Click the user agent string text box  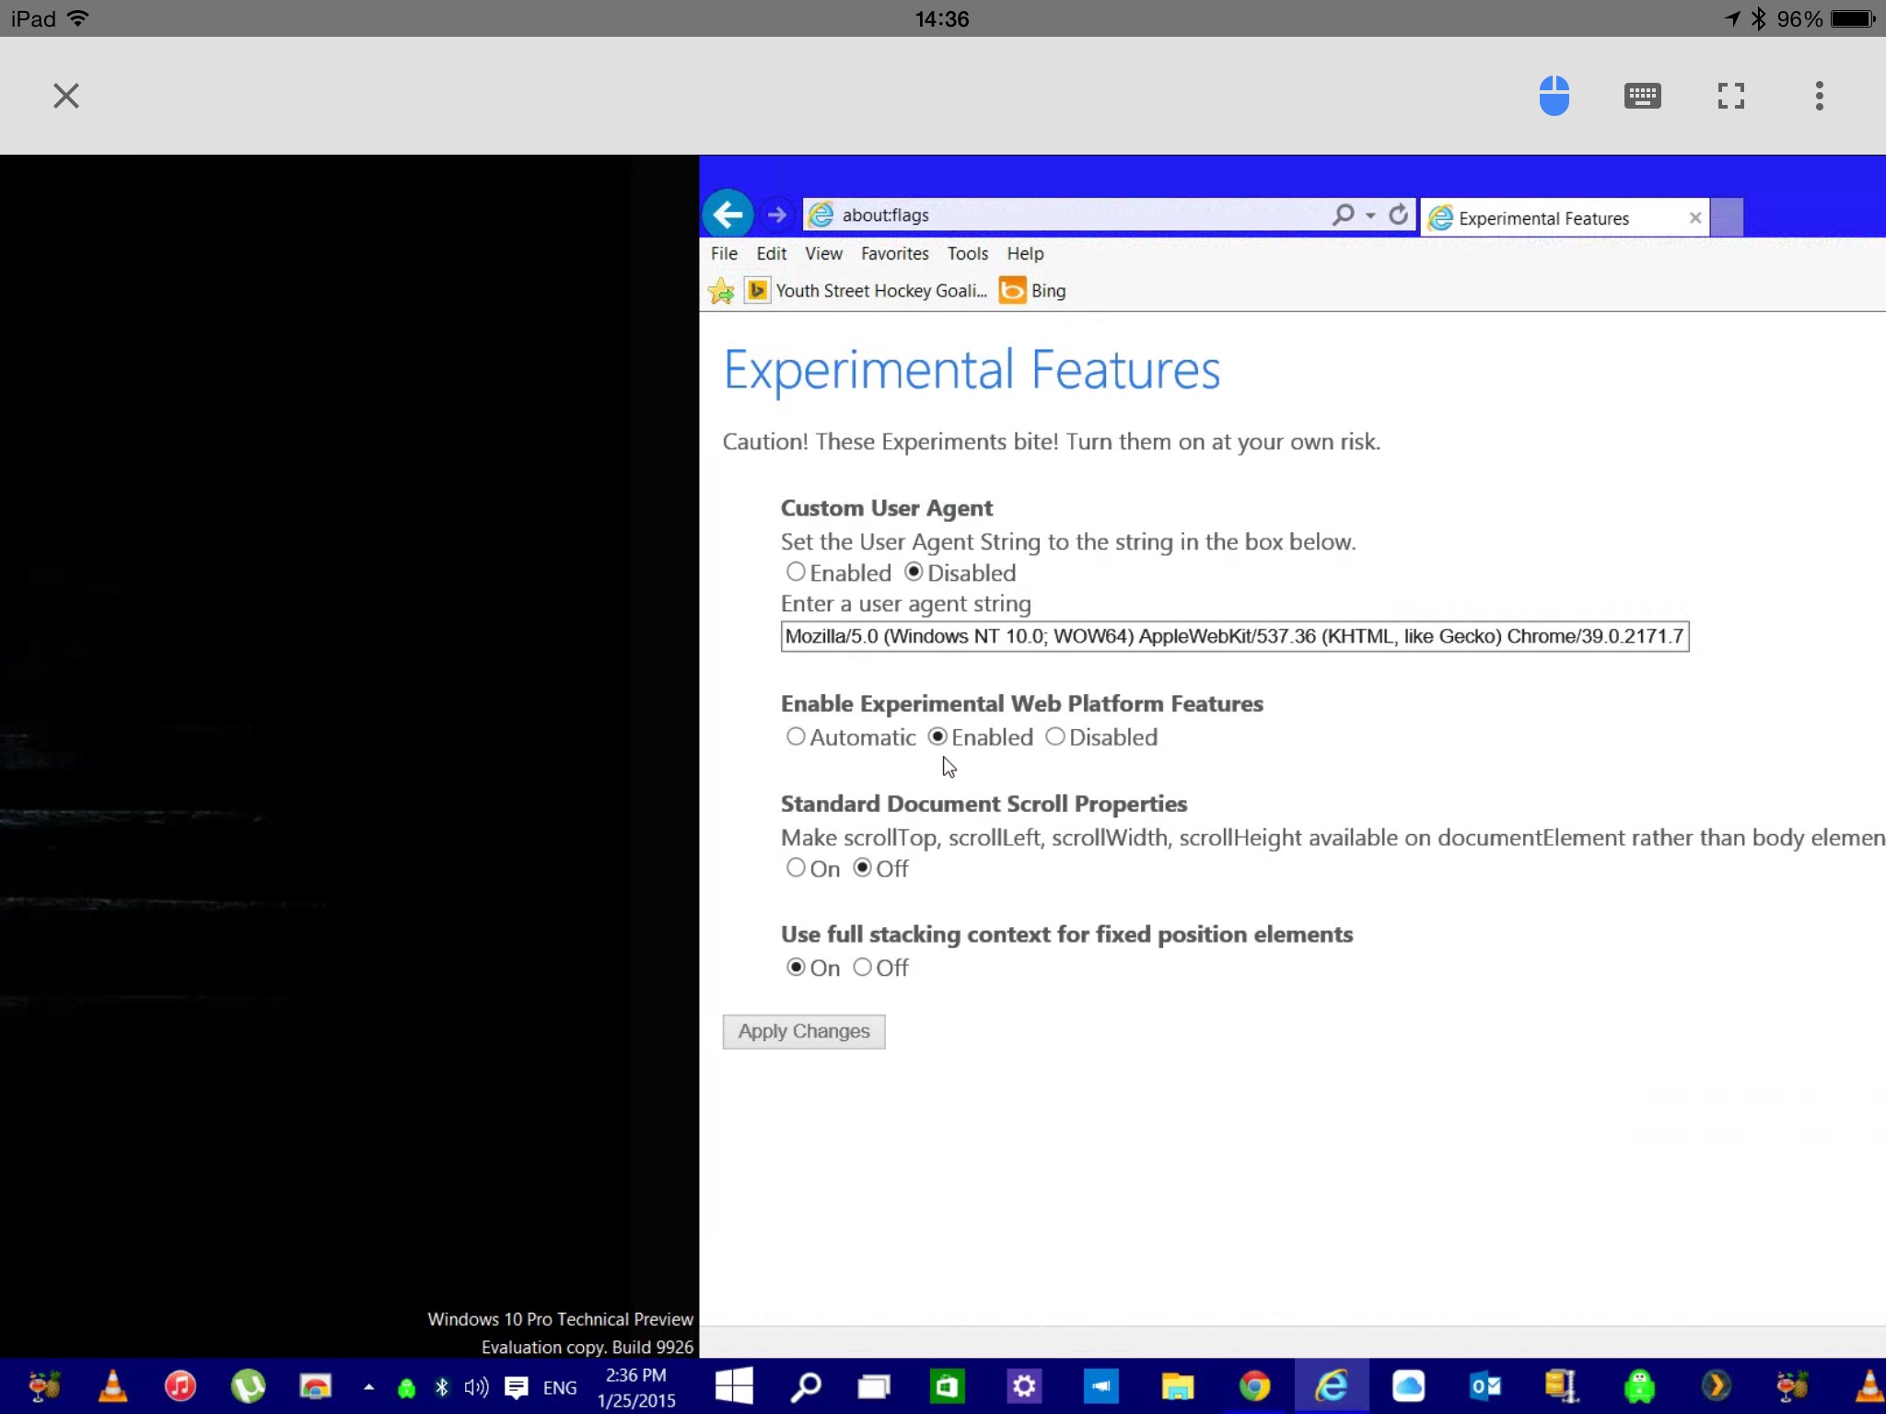pos(1234,636)
